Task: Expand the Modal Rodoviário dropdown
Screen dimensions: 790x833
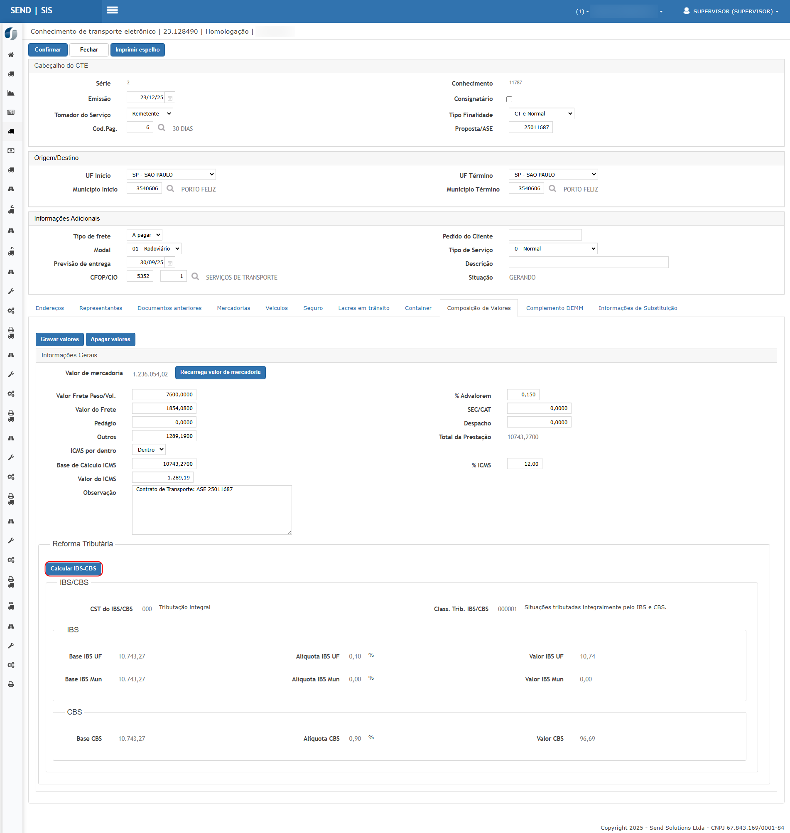Action: coord(154,249)
